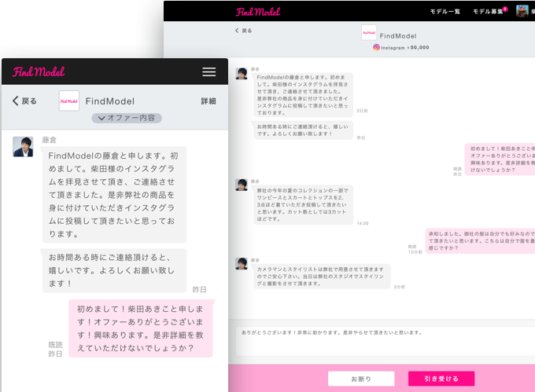Click desktop pink bubble '承知しました'
Image resolution: width=535 pixels, height=392 pixels.
pos(480,241)
